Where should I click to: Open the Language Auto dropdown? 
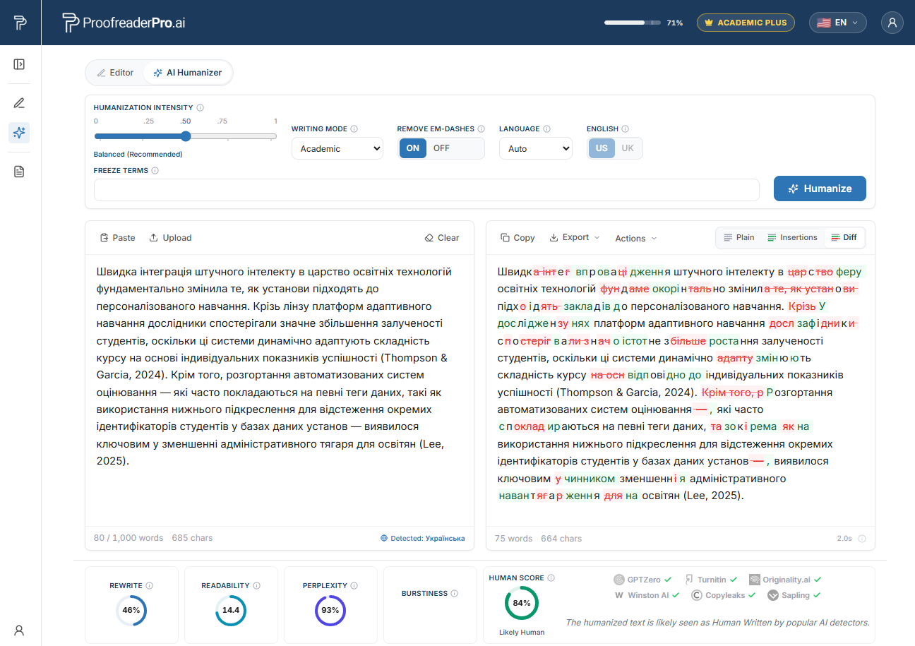coord(536,148)
